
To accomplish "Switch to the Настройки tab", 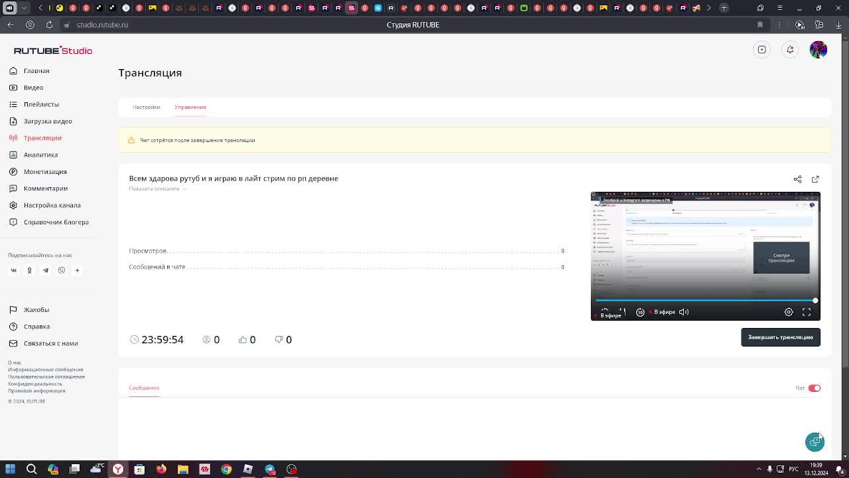I will click(146, 107).
